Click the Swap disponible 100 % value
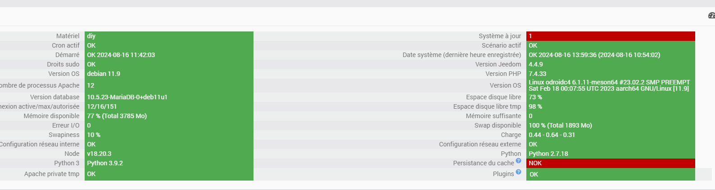Screen dimensions: 715x190 click(560, 125)
